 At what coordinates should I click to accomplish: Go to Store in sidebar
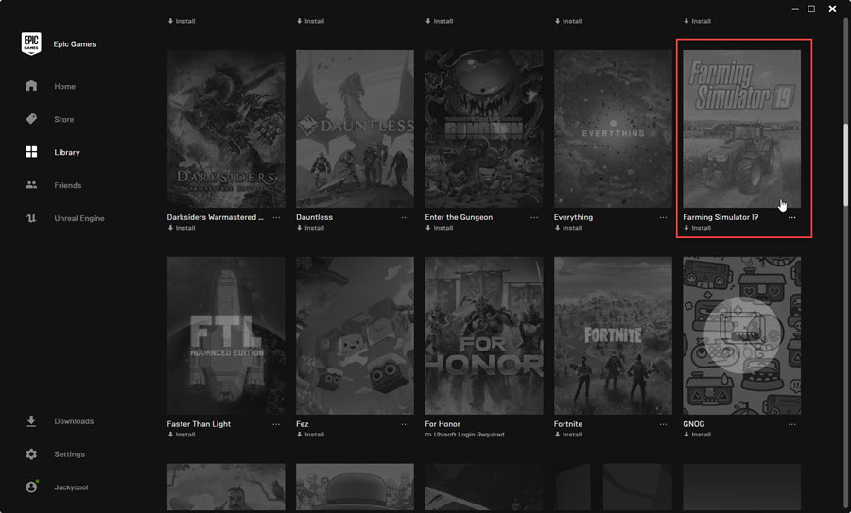64,119
